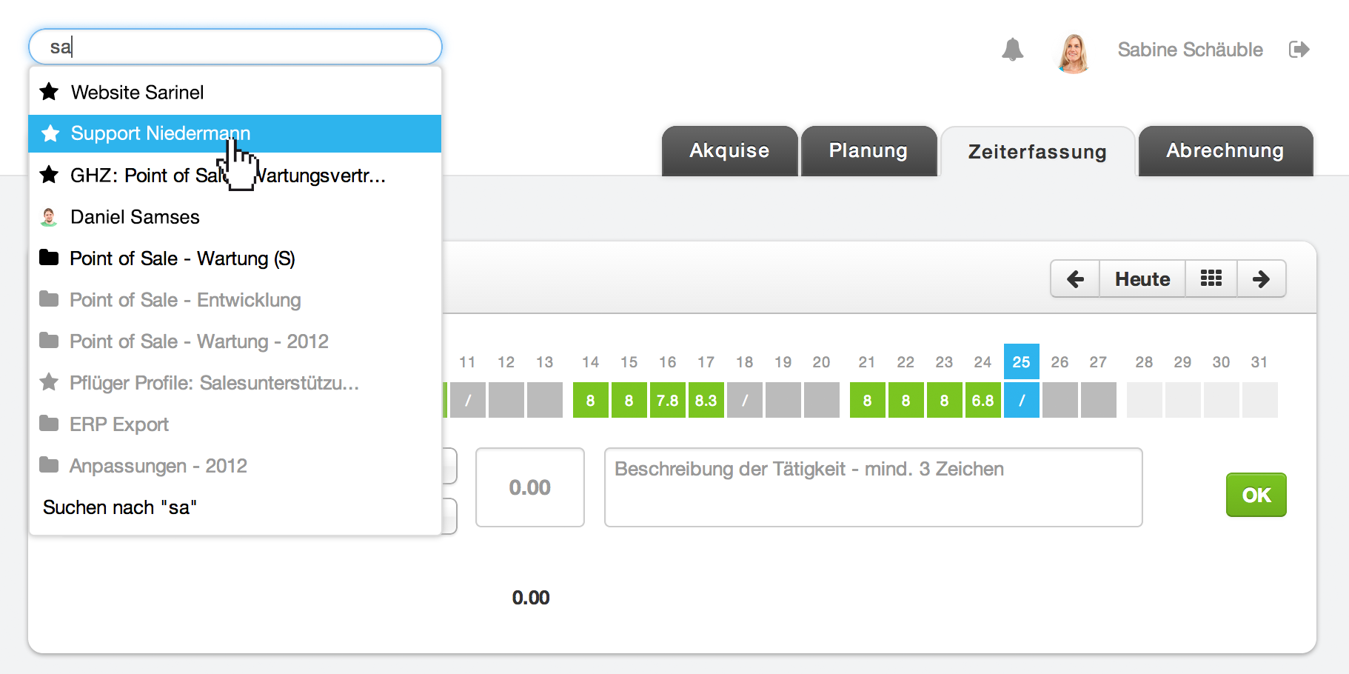Click the logout arrow icon
Viewport: 1349px width, 674px height.
1299,50
